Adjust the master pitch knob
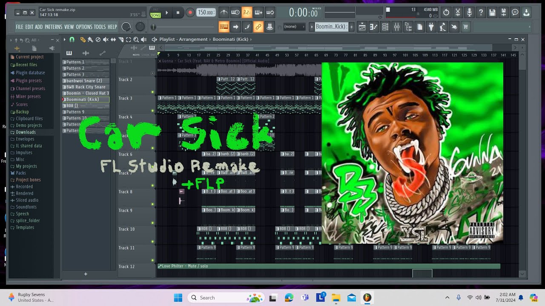The image size is (545, 306). pyautogui.click(x=140, y=27)
